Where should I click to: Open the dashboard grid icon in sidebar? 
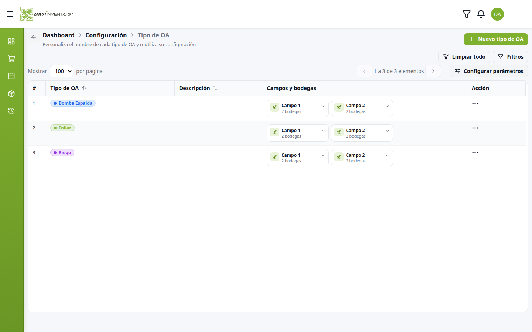(11, 41)
